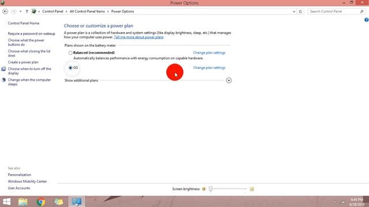Screen dimensions: 369x207
Task: Expand the address bar history dropdown
Action: [294, 11]
